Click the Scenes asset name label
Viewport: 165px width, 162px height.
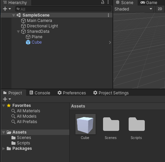click(110, 138)
